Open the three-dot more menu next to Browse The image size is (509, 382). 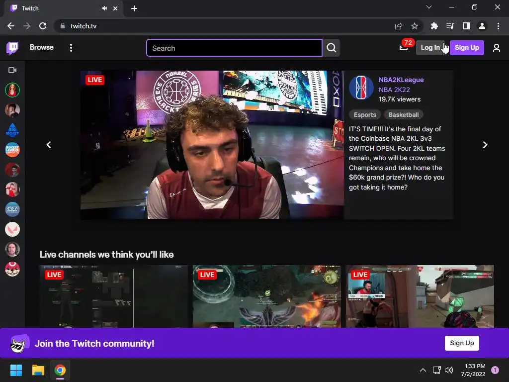tap(71, 48)
